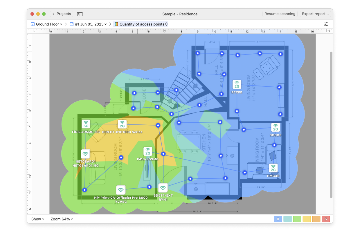The width and height of the screenshot is (360, 232).
Task: Click the green legend swatch
Action: tap(297, 219)
